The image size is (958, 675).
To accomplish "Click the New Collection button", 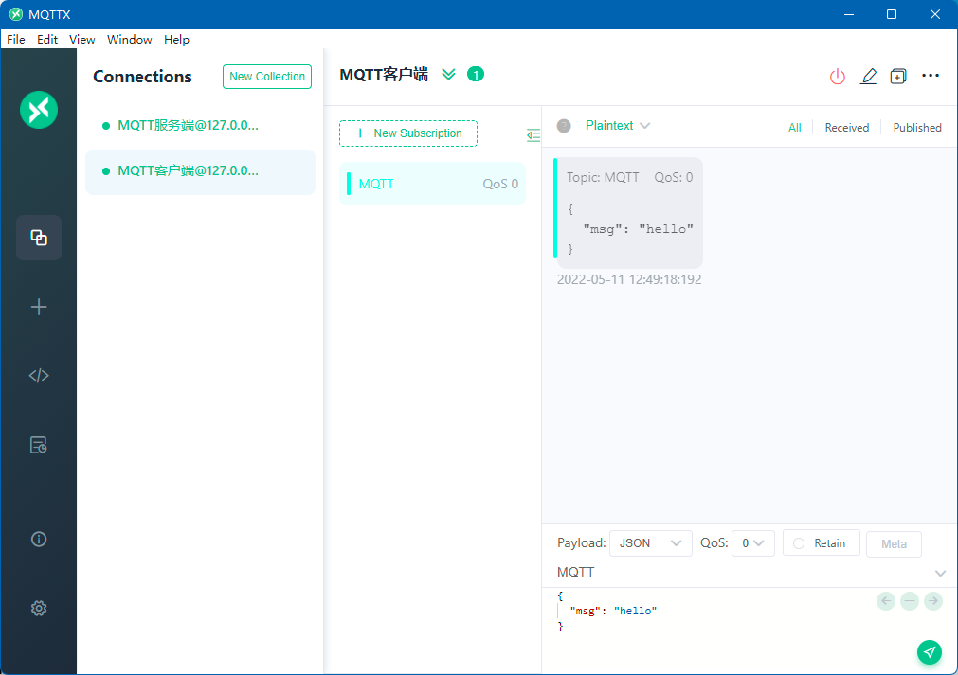I will tap(267, 77).
